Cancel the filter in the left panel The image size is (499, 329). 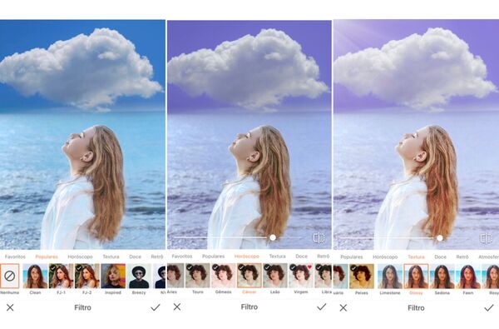tap(10, 307)
